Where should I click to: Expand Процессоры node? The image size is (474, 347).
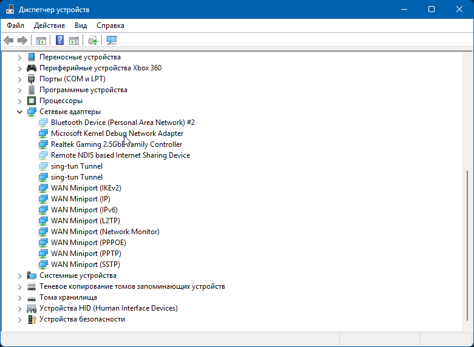pyautogui.click(x=19, y=101)
